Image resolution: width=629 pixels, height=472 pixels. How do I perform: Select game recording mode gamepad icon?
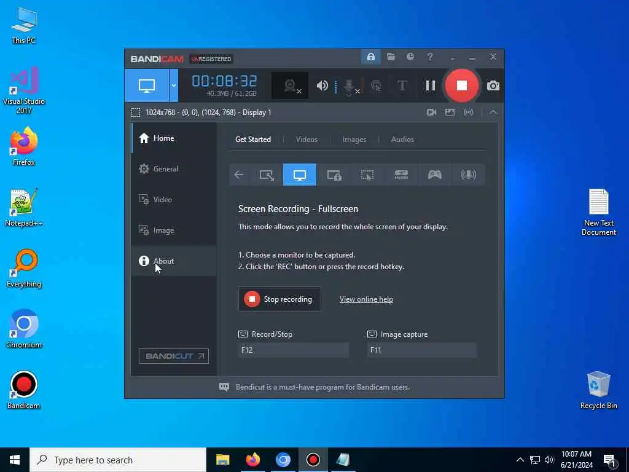[x=435, y=175]
